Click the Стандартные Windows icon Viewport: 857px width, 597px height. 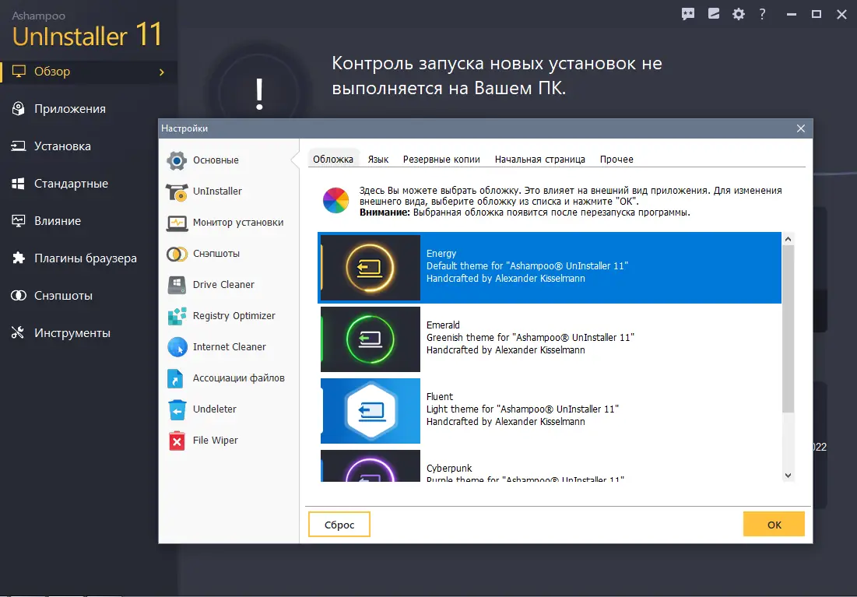point(18,184)
